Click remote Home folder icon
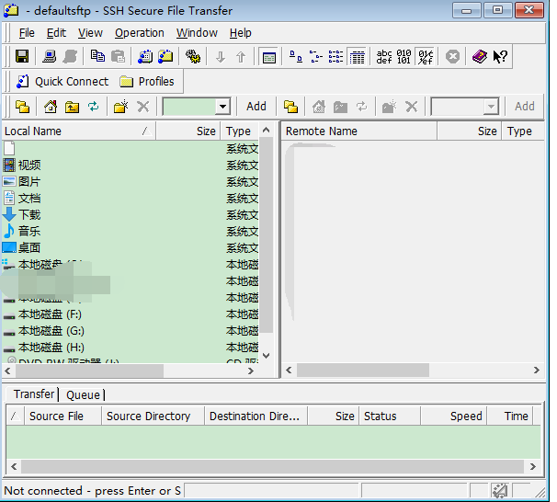 click(x=319, y=107)
